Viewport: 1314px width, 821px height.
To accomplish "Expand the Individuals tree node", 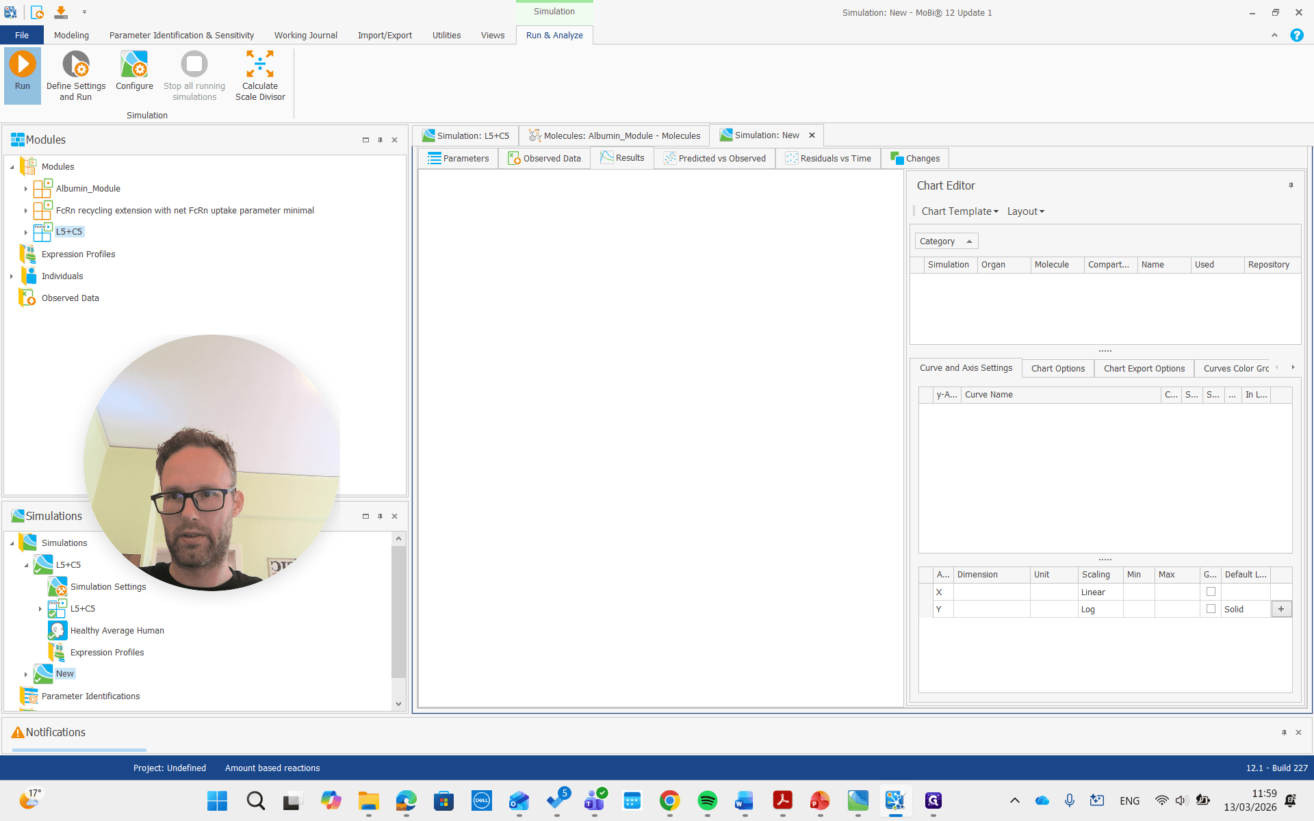I will [x=12, y=276].
